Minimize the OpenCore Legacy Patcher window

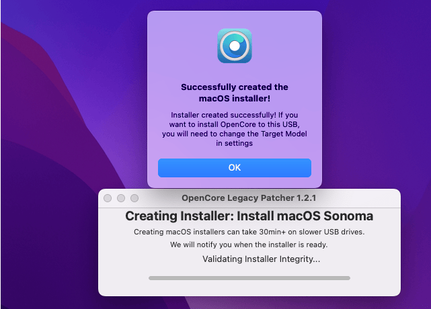pos(121,198)
